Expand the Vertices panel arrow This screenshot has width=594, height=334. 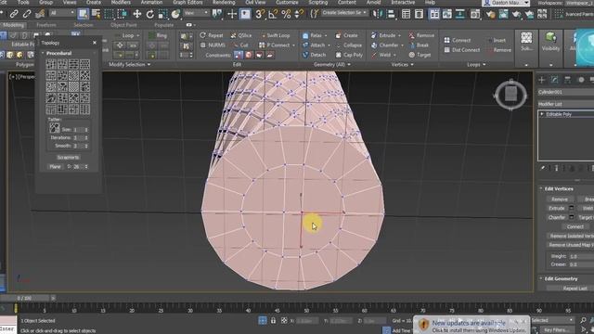tap(412, 65)
